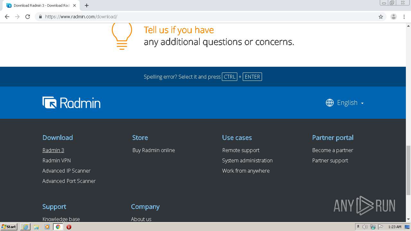
Task: Click the network tray icon
Action: (373, 227)
